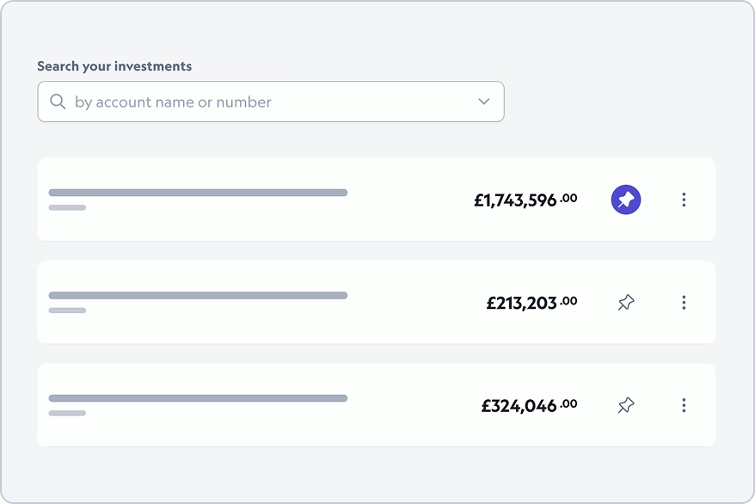Open the account name of the £1,743,596 row

click(x=198, y=193)
